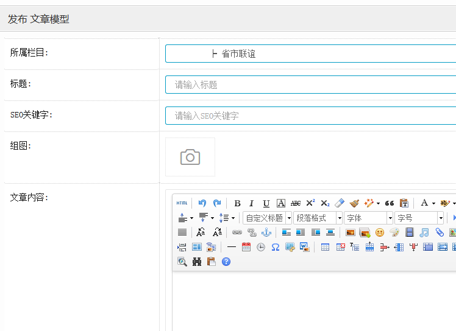Open the emoticon smiley picker

tap(380, 232)
